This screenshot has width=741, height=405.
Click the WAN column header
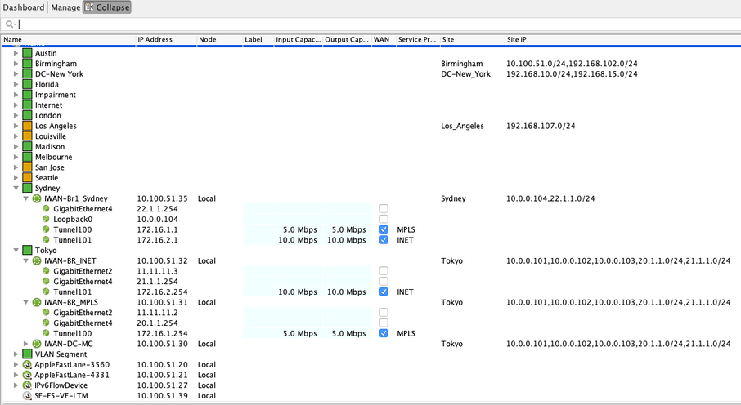(x=384, y=40)
